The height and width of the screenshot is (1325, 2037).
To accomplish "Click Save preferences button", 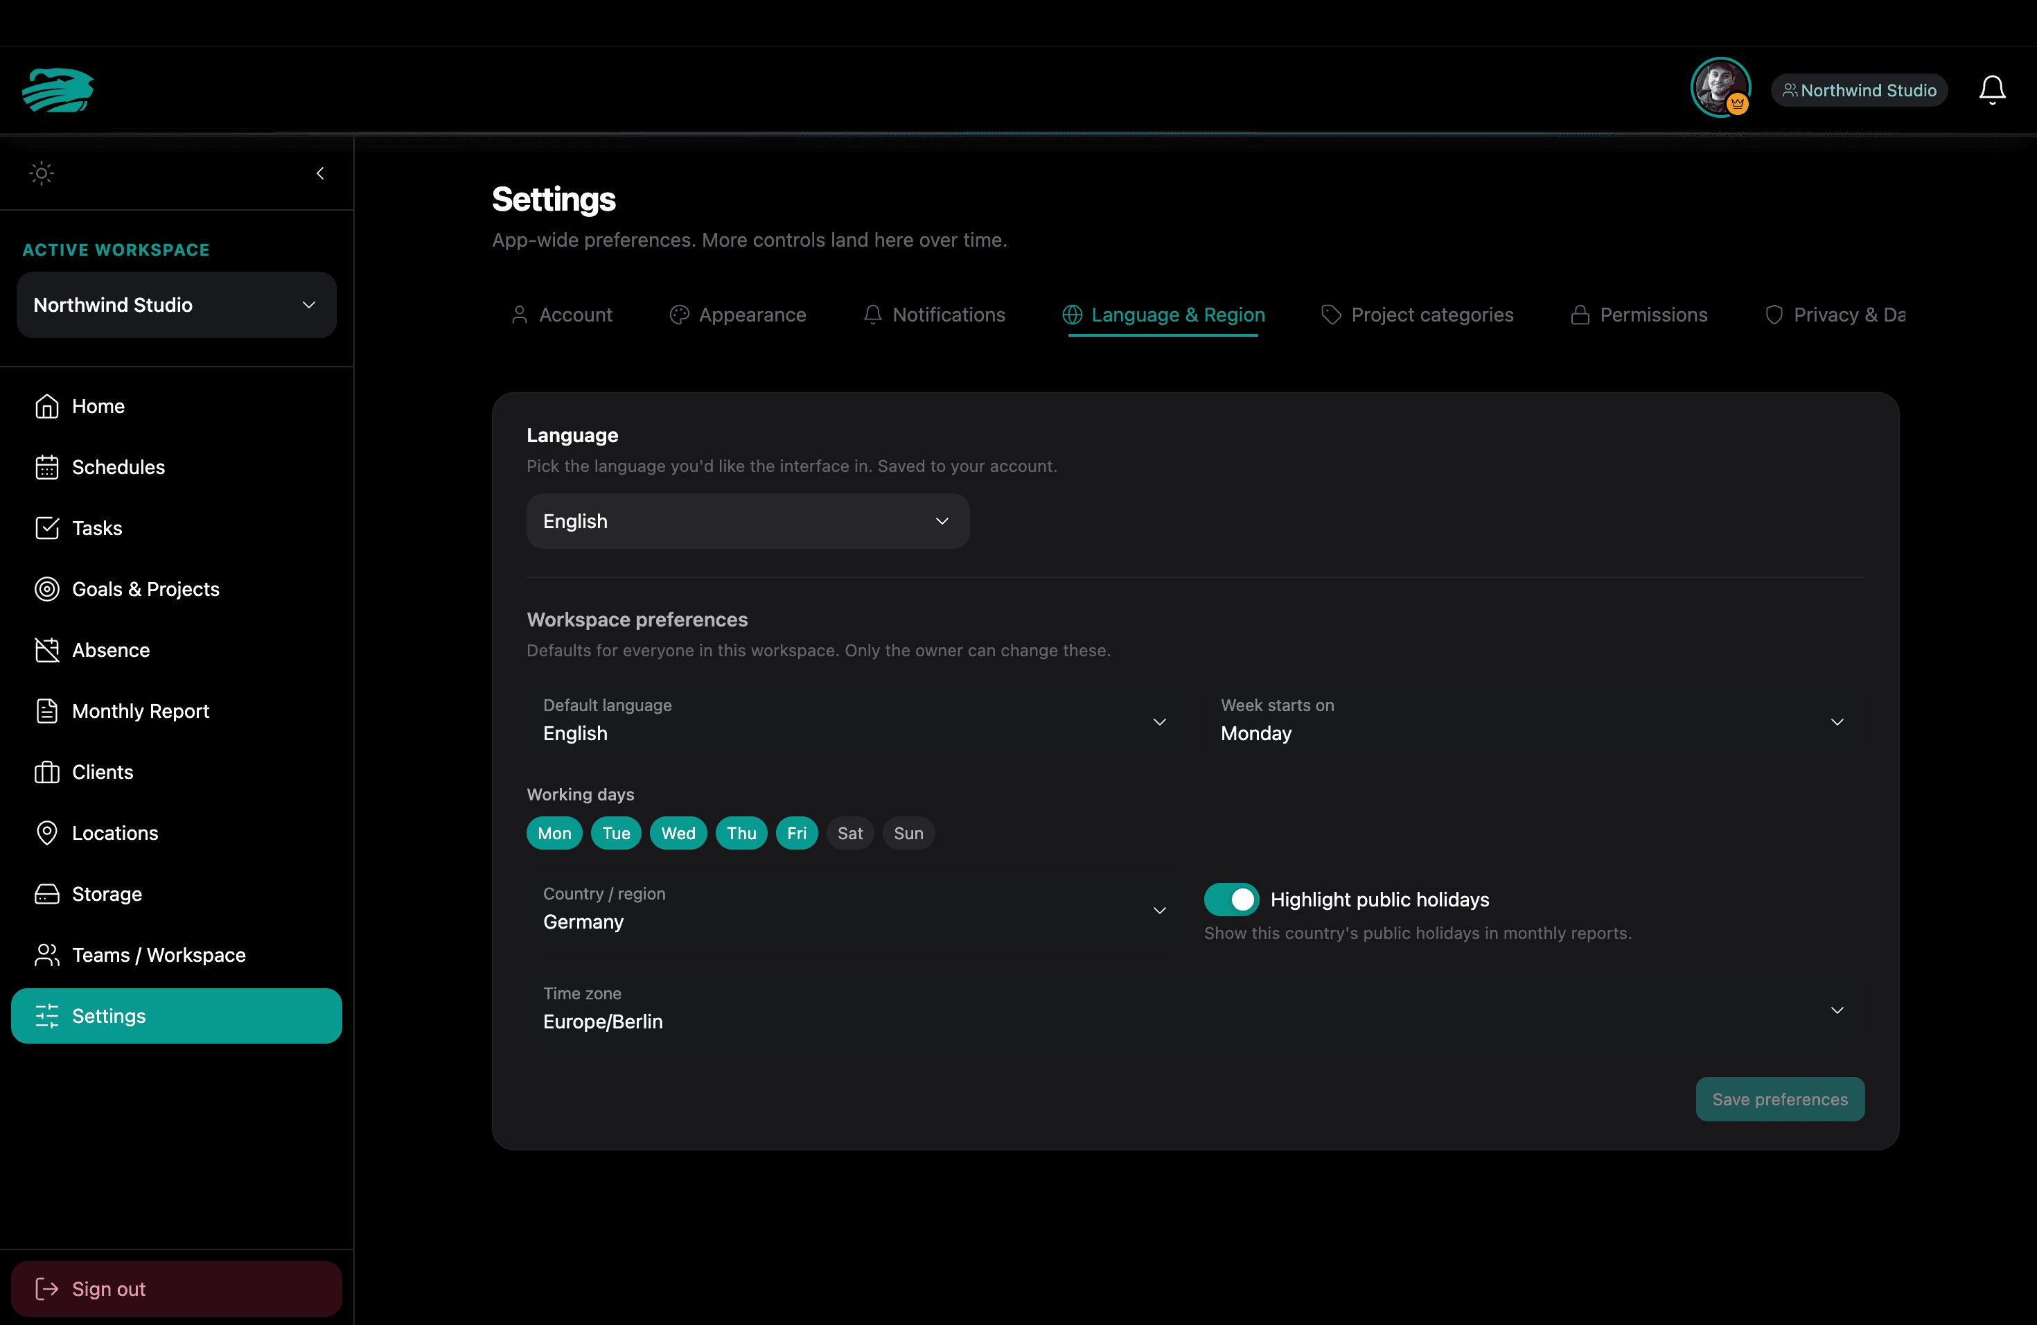I will 1780,1099.
